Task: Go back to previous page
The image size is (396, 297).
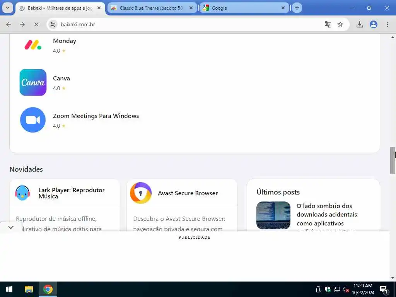Action: click(9, 24)
